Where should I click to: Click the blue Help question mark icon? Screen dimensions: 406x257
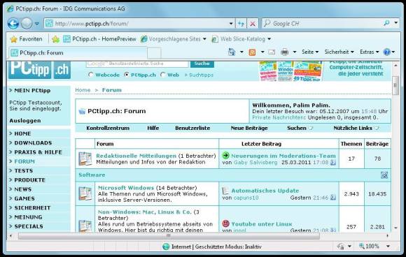coord(386,52)
